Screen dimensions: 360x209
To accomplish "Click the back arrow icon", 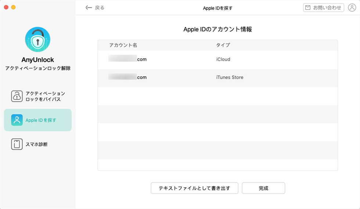I will (89, 8).
